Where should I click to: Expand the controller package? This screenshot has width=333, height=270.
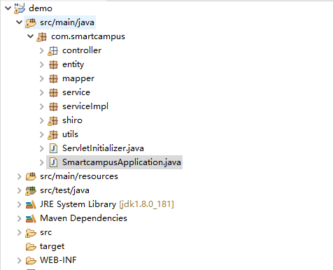(x=42, y=50)
